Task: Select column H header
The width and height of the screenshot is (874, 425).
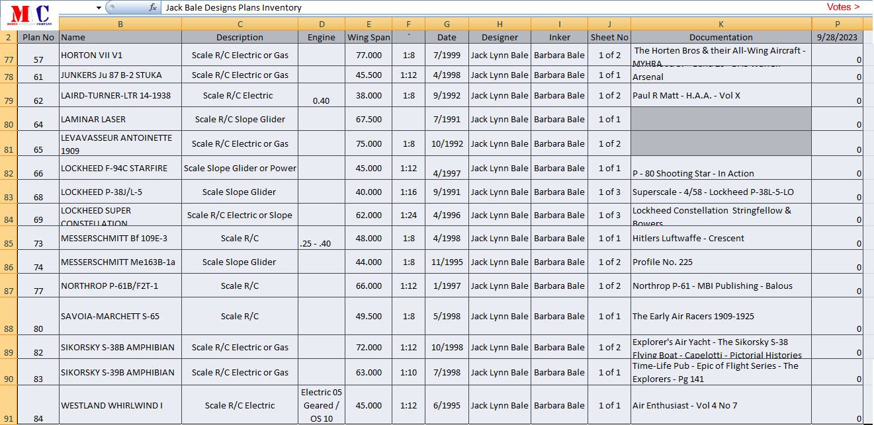Action: pyautogui.click(x=500, y=24)
